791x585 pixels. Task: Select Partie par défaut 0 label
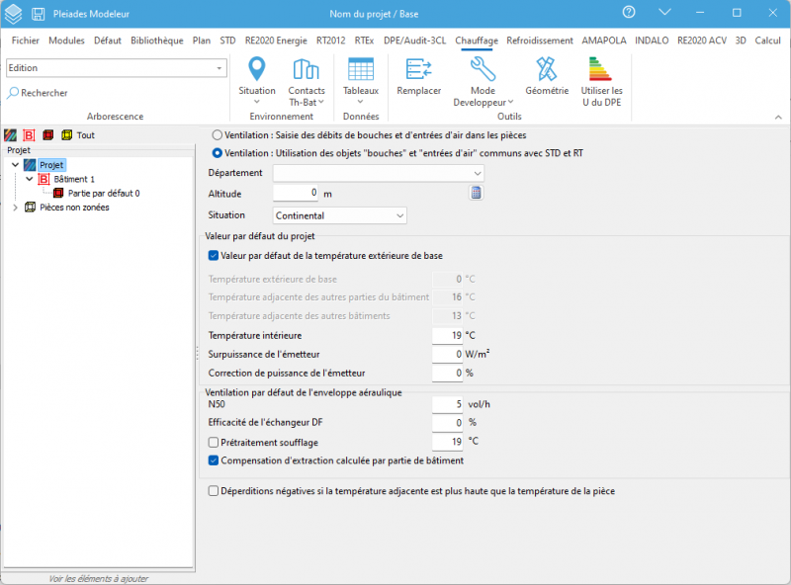pyautogui.click(x=104, y=193)
